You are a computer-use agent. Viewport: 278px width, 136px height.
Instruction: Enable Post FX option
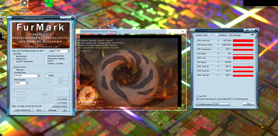pyautogui.click(x=46, y=61)
